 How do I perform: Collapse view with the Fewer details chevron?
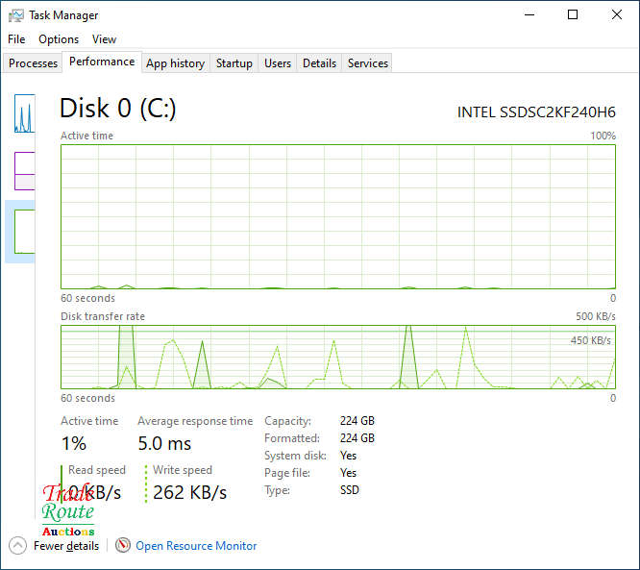tap(18, 545)
